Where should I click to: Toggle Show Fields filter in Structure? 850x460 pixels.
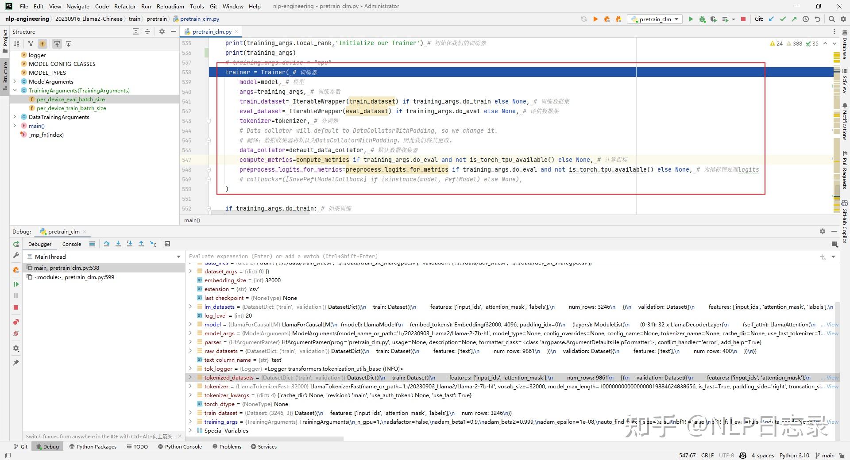(42, 44)
